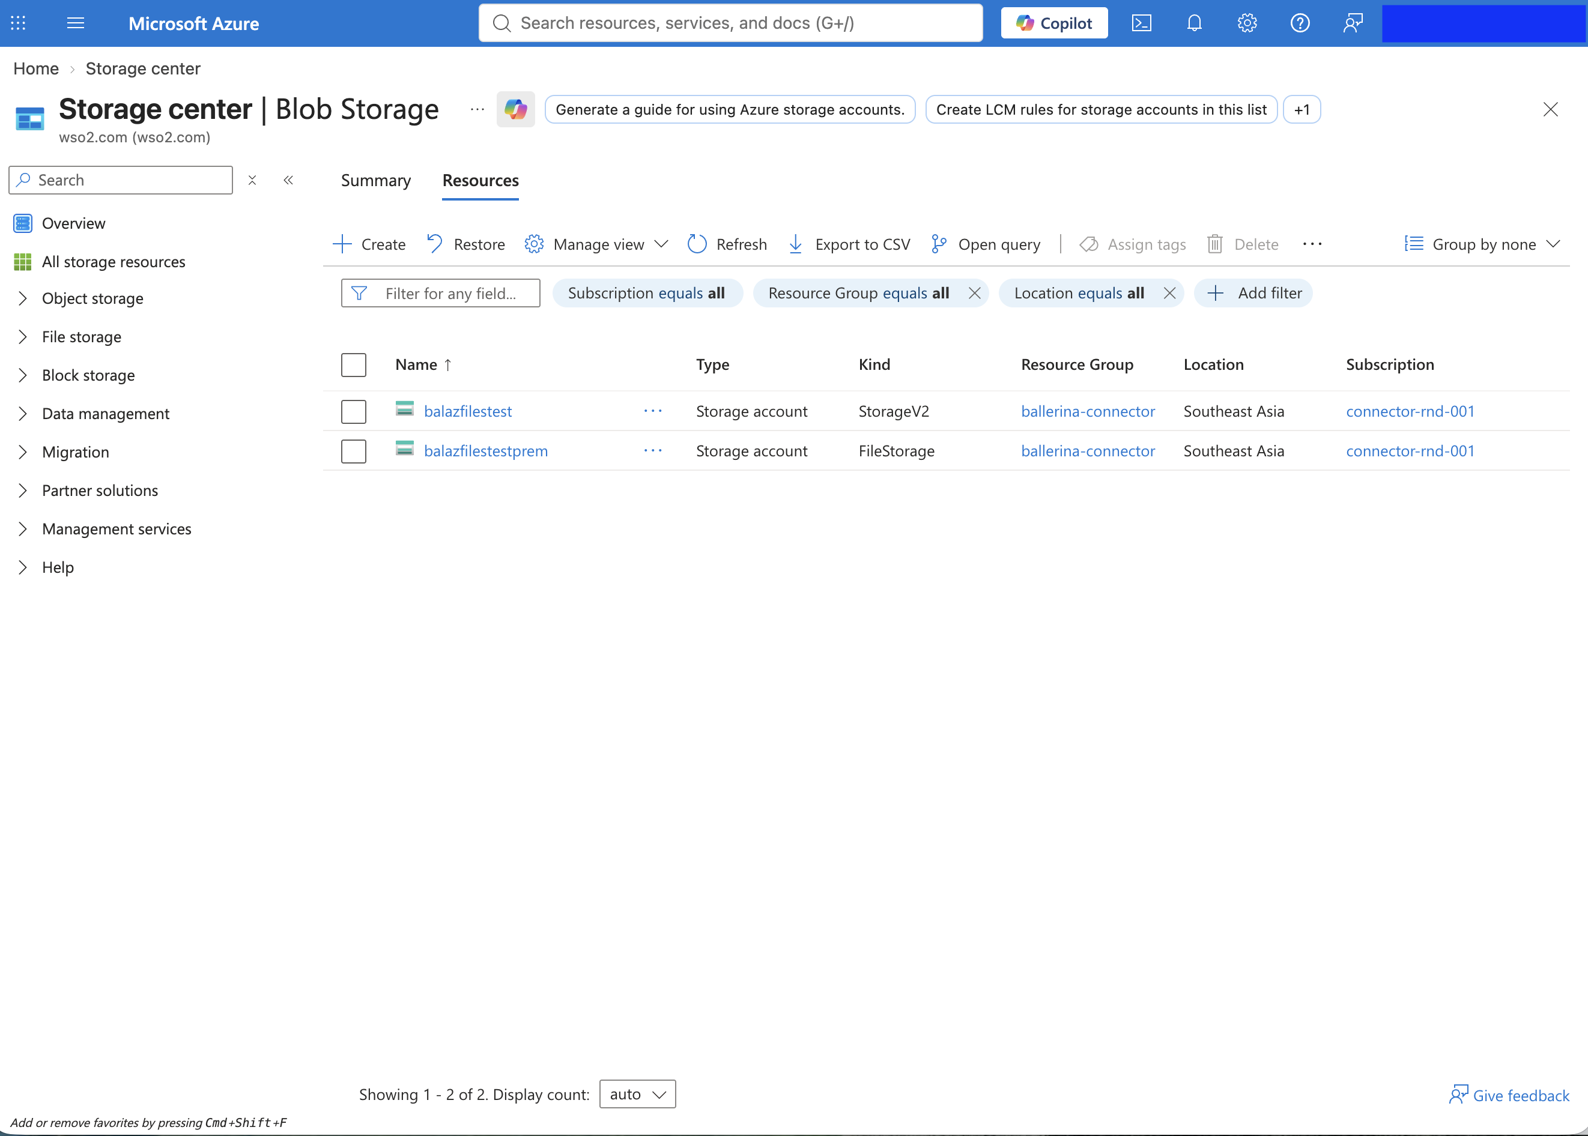
Task: Click the Give feedback link
Action: coord(1510,1095)
